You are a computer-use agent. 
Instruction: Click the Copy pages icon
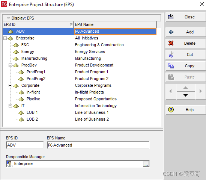(171, 66)
